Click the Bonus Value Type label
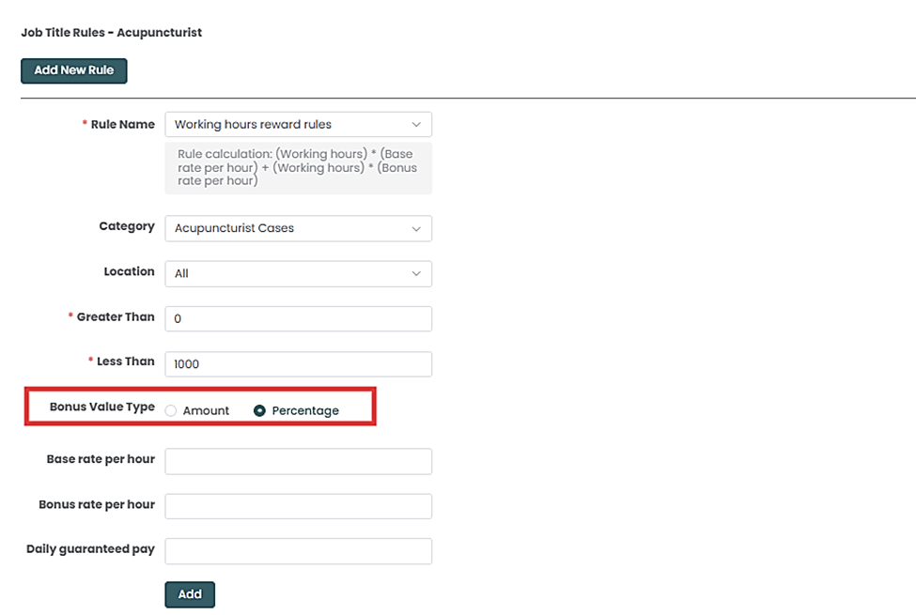The height and width of the screenshot is (615, 916). tap(101, 407)
